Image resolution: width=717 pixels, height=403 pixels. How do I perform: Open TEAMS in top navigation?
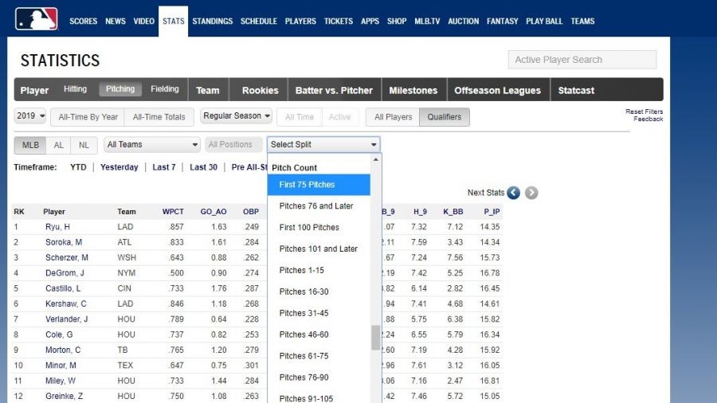[582, 21]
